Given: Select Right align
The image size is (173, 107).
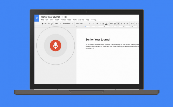Looking at the screenshot, I should point(124,24).
